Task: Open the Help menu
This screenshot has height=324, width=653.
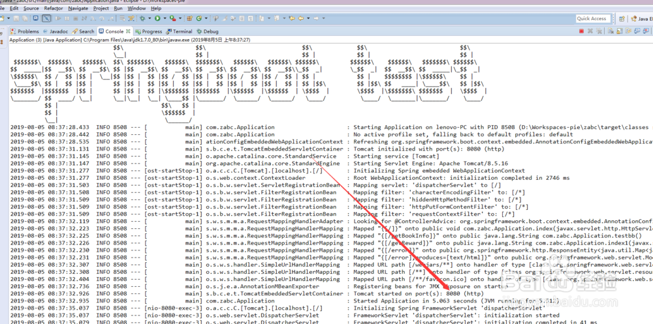Action: tap(156, 8)
